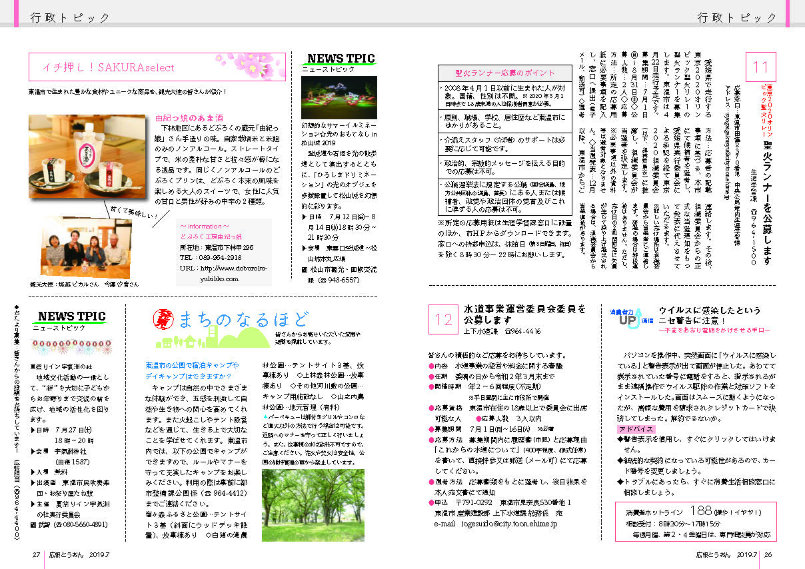The height and width of the screenshot is (569, 805).
Task: Select the ウイルスに感染したという ニセ警告に注意！ headline
Action: click(x=709, y=315)
